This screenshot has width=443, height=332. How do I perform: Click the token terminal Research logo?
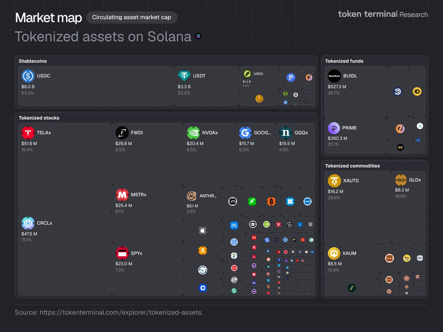point(383,14)
